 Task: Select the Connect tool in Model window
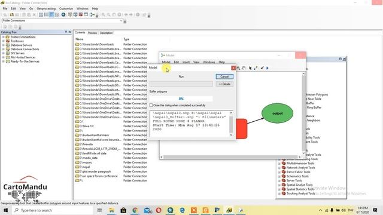(256, 68)
